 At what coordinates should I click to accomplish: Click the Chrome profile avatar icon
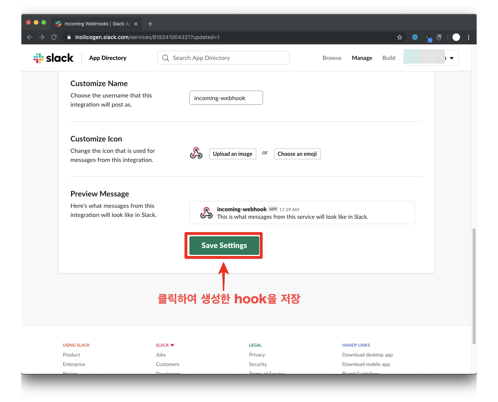pyautogui.click(x=456, y=37)
